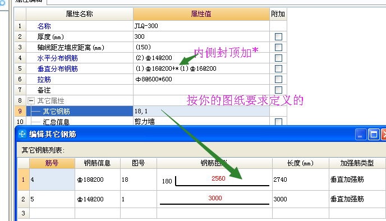
Task: Click the 备注 property name
Action: pyautogui.click(x=44, y=90)
